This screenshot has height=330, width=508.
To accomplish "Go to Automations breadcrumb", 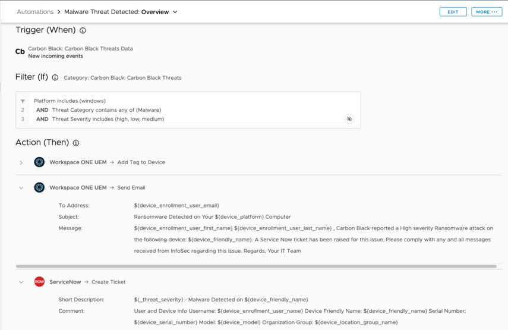I will coord(35,12).
